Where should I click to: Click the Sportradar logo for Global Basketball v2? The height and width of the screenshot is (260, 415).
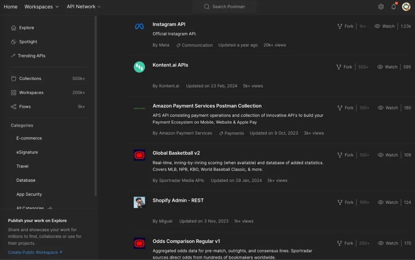click(x=139, y=155)
